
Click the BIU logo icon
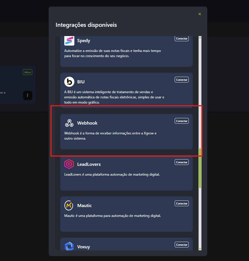[x=69, y=82]
